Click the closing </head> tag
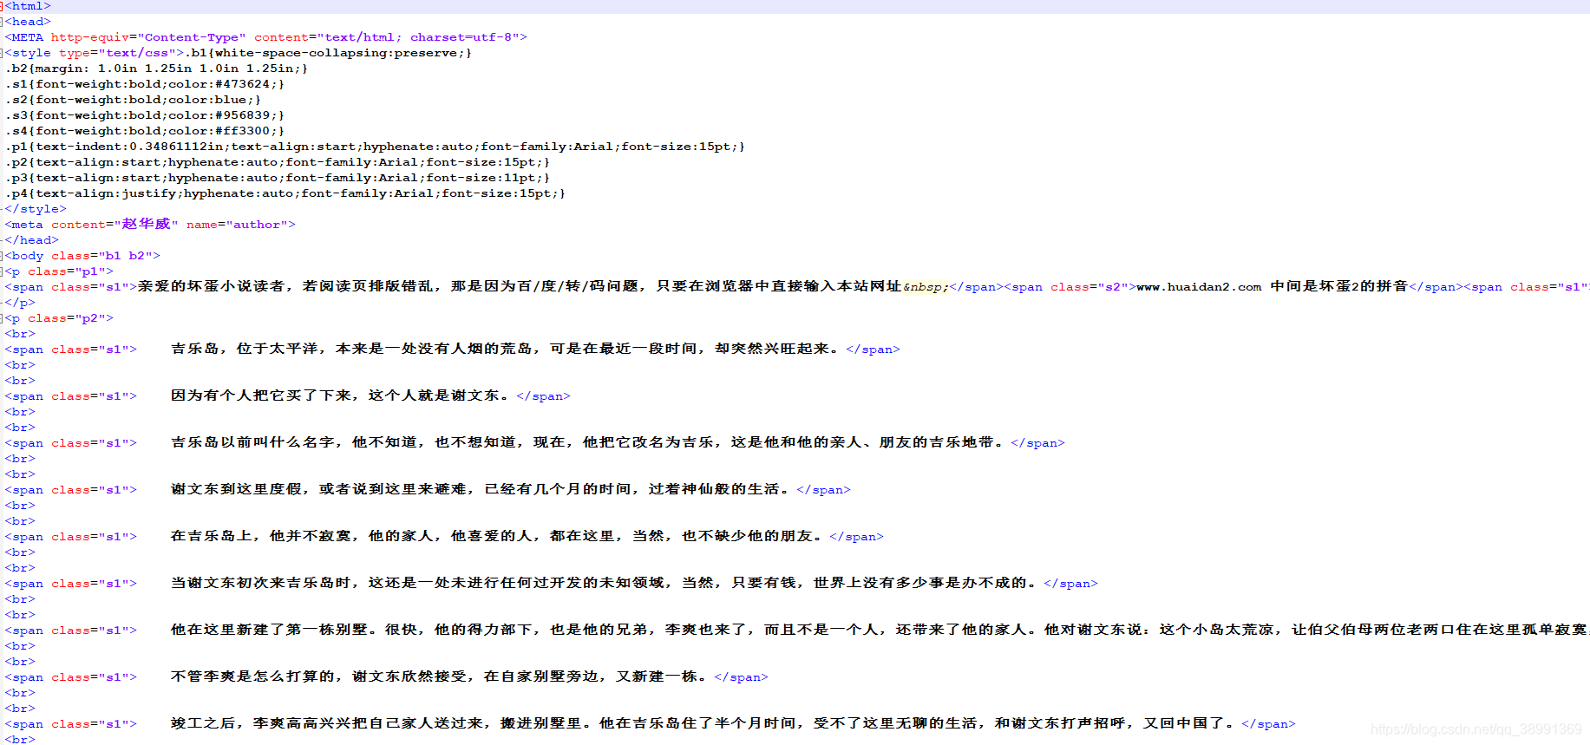This screenshot has height=745, width=1590. tap(32, 240)
